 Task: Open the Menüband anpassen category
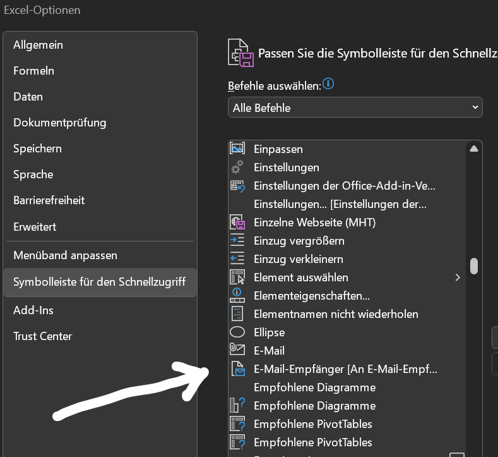coord(65,255)
